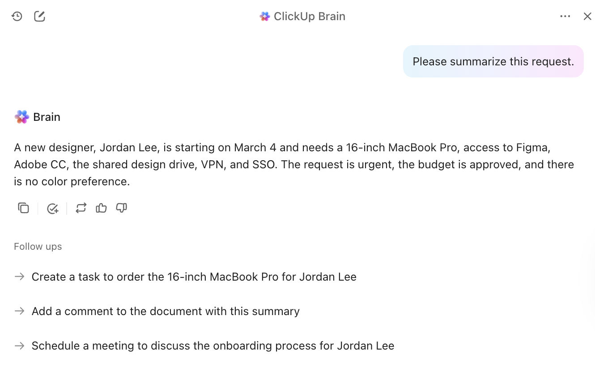595x367 pixels.
Task: Click the ClickUp Brain logo in the title
Action: [x=264, y=16]
